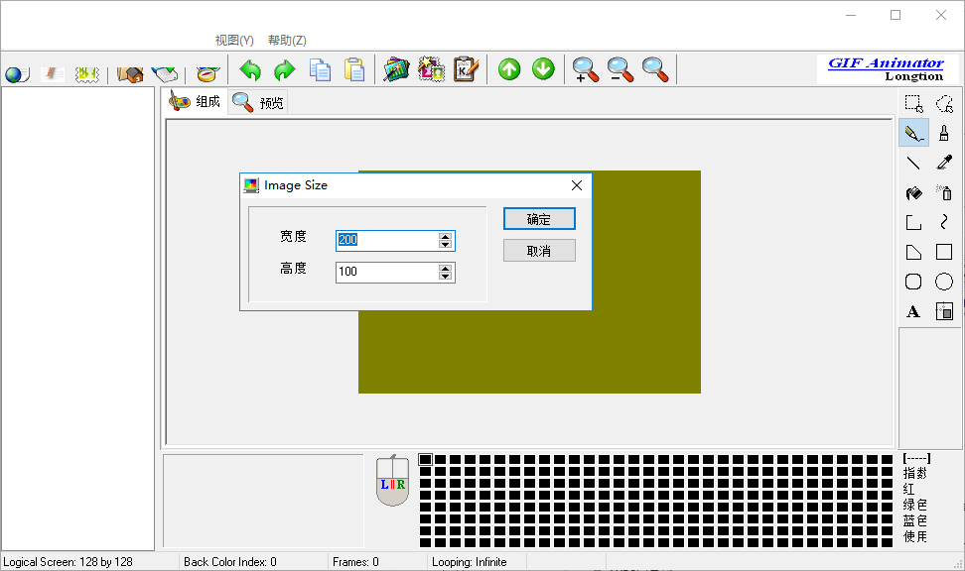Switch to the 预览 preview tab
This screenshot has height=571, width=965.
259,102
